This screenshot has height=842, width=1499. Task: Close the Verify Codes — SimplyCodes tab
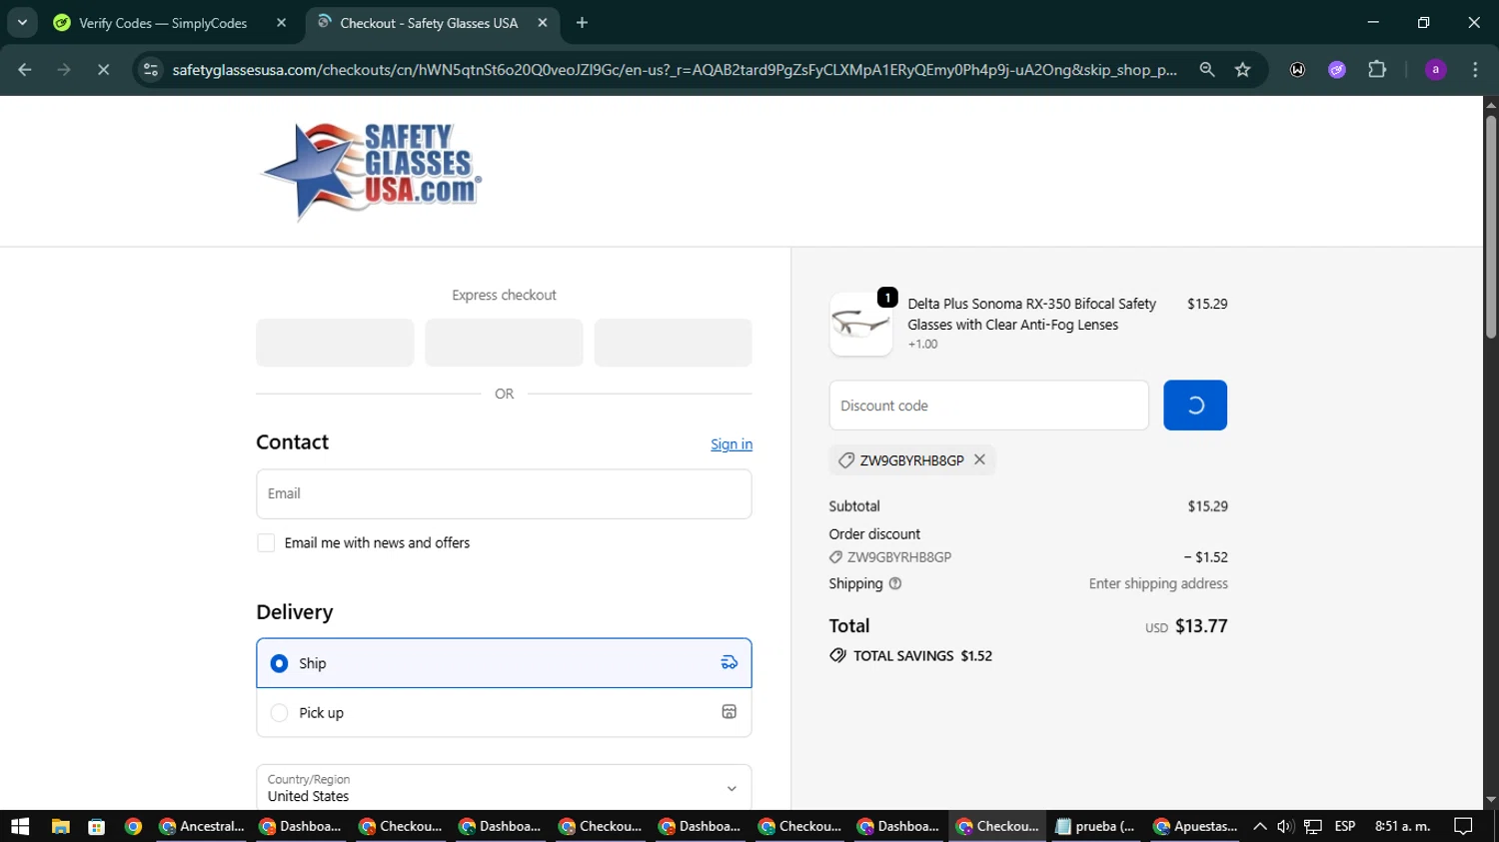[x=282, y=23]
